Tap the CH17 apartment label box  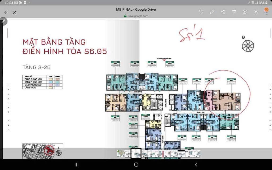(115, 118)
